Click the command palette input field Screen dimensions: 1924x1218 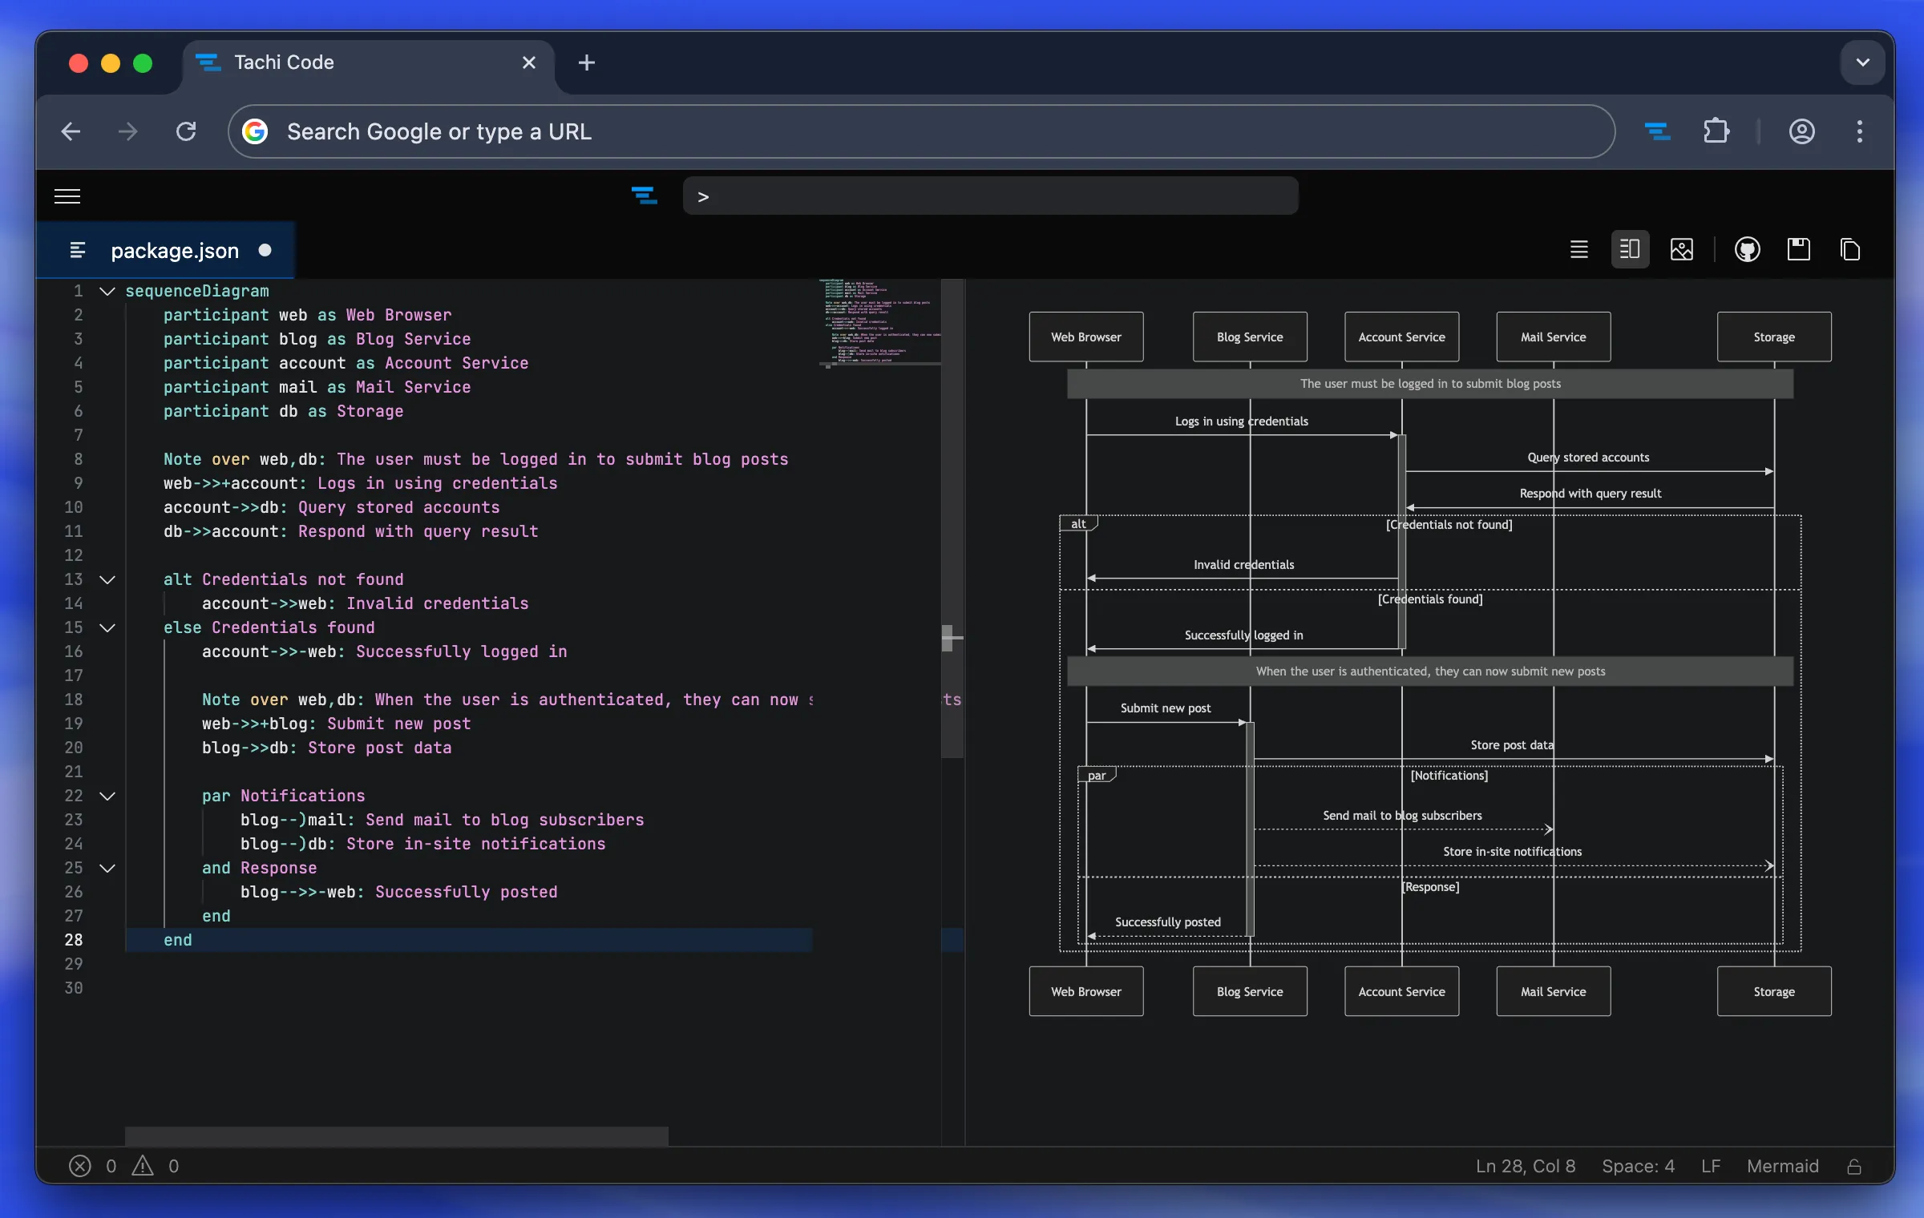[x=990, y=197]
